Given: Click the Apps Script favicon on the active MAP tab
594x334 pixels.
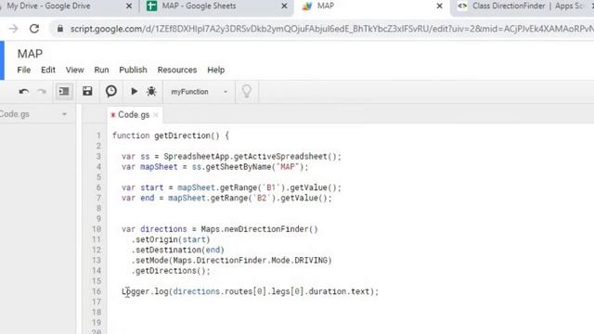Looking at the screenshot, I should tap(307, 6).
